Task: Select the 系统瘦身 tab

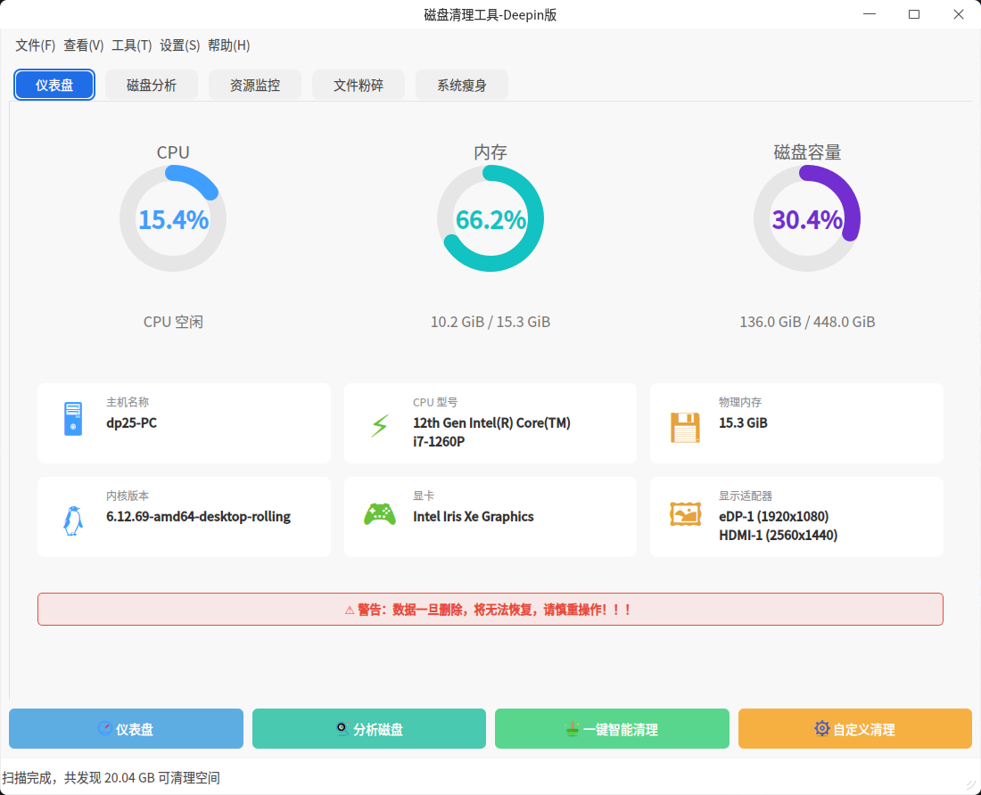Action: click(x=462, y=86)
